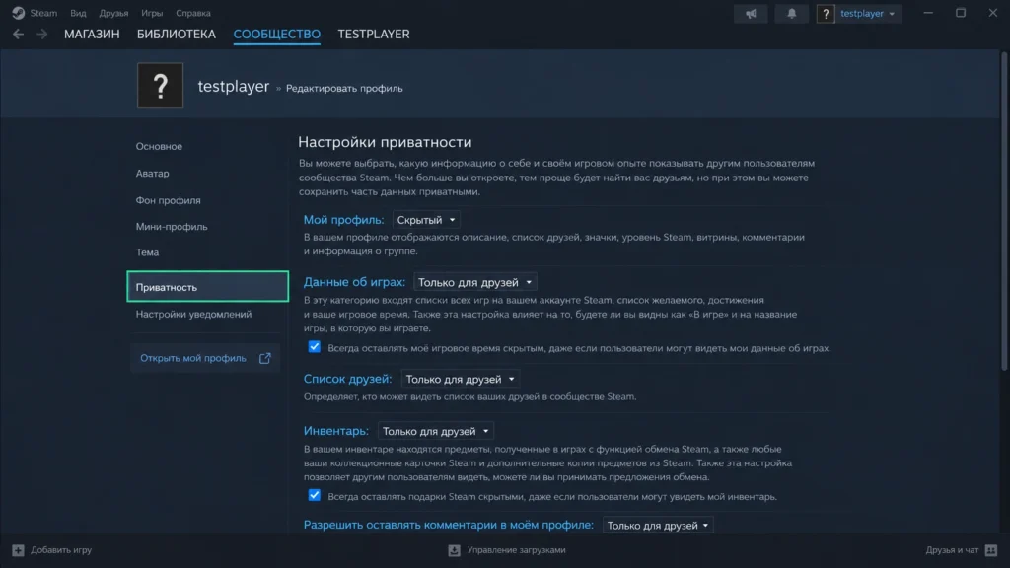Go to the БИБЛИОТЕКА tab

[x=176, y=35]
